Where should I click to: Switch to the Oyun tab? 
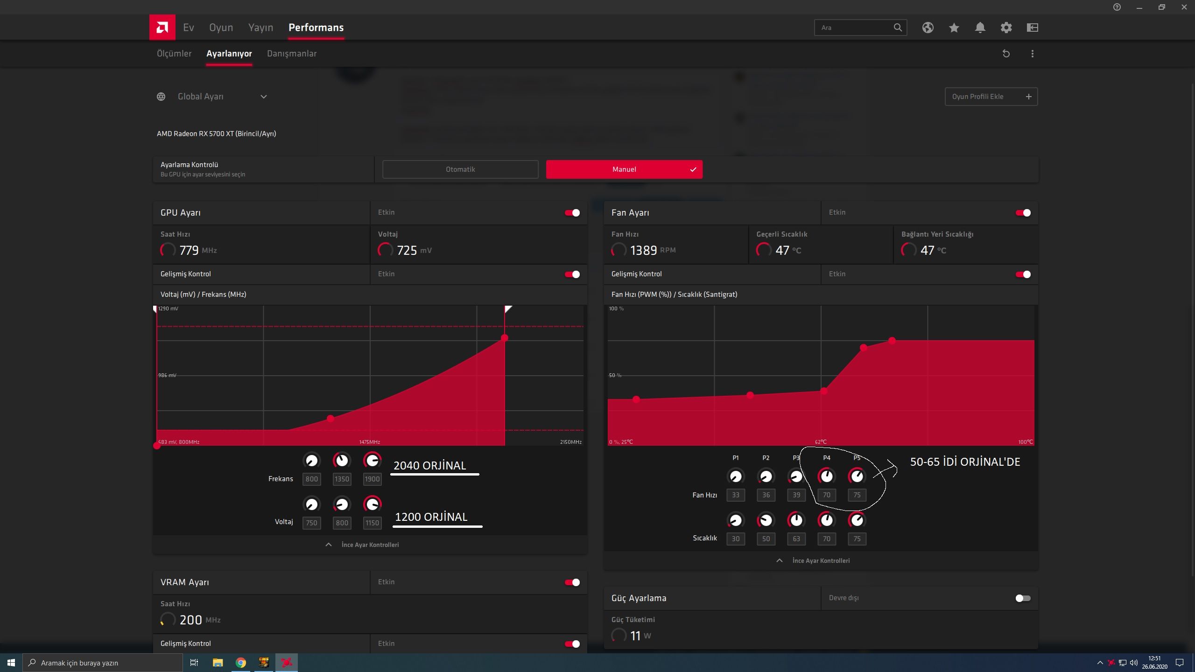click(x=221, y=28)
